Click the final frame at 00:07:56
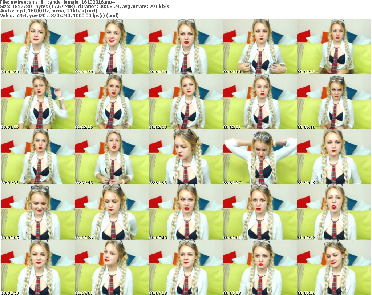The width and height of the screenshot is (372, 295). [x=334, y=267]
